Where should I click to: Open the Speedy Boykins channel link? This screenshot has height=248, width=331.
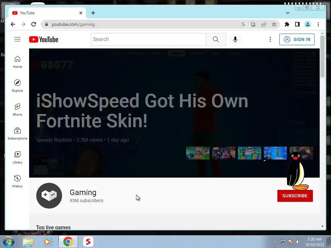pyautogui.click(x=54, y=140)
